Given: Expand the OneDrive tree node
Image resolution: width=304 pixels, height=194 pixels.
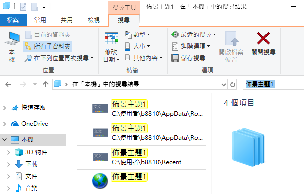Looking at the screenshot, I should [5, 124].
